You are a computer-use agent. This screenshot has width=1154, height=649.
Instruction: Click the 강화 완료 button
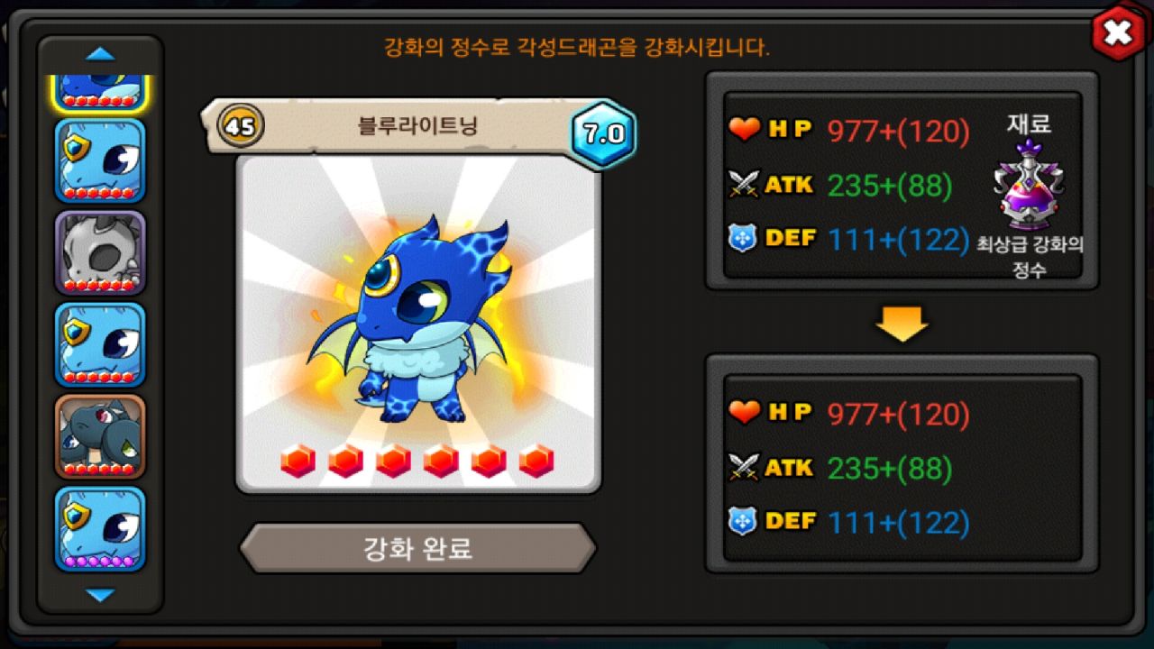[x=417, y=548]
